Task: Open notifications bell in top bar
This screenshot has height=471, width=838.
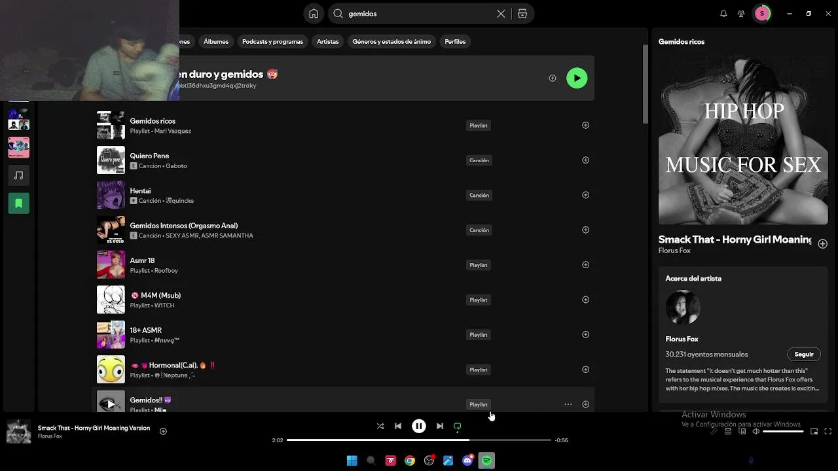Action: [723, 14]
